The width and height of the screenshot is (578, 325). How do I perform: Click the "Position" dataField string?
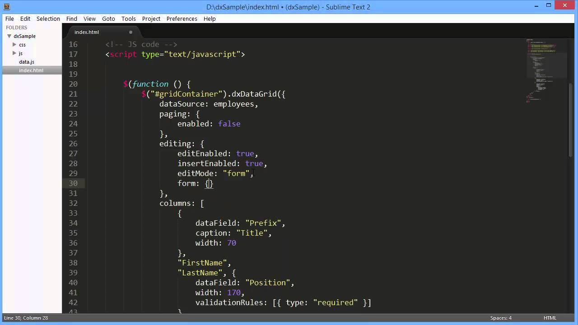268,283
